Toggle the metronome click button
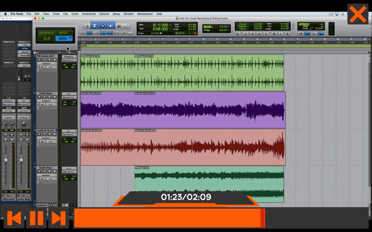 tap(307, 34)
